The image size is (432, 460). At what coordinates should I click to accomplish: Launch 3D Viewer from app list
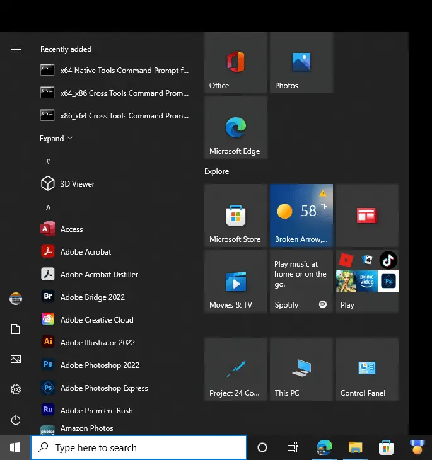point(116,183)
